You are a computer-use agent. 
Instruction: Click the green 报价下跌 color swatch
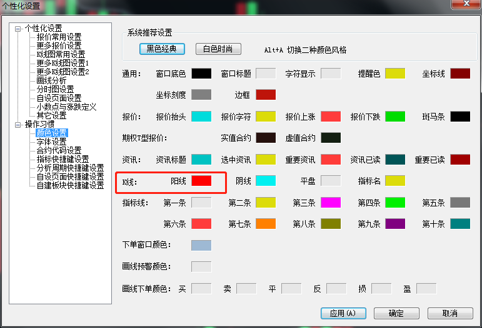click(395, 117)
